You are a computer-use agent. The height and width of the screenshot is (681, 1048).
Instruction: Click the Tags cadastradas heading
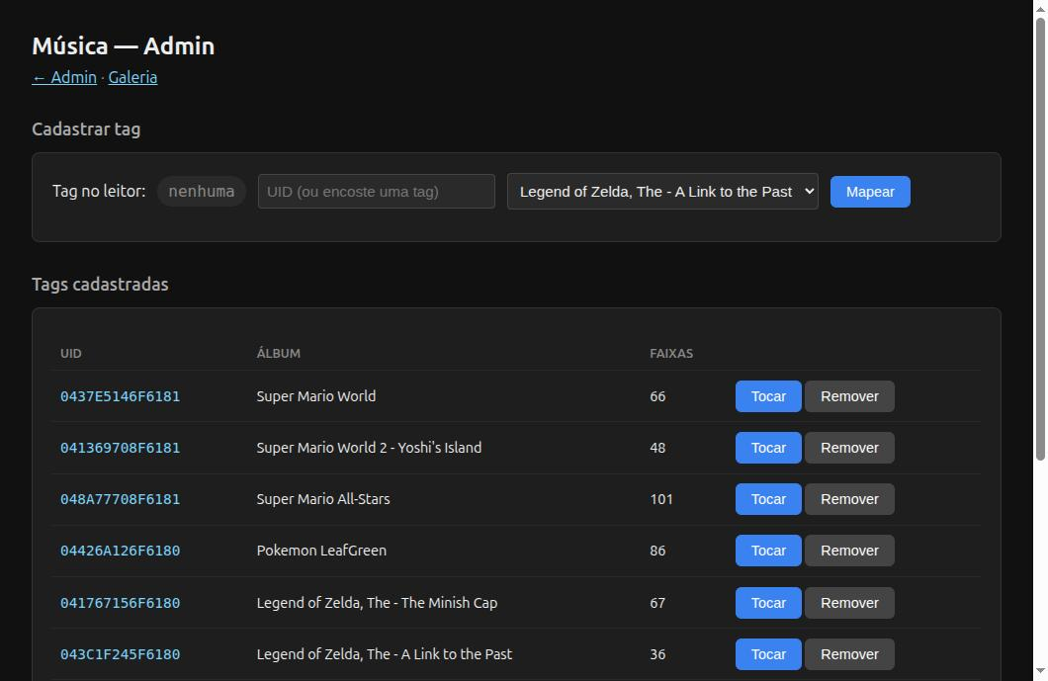(100, 285)
